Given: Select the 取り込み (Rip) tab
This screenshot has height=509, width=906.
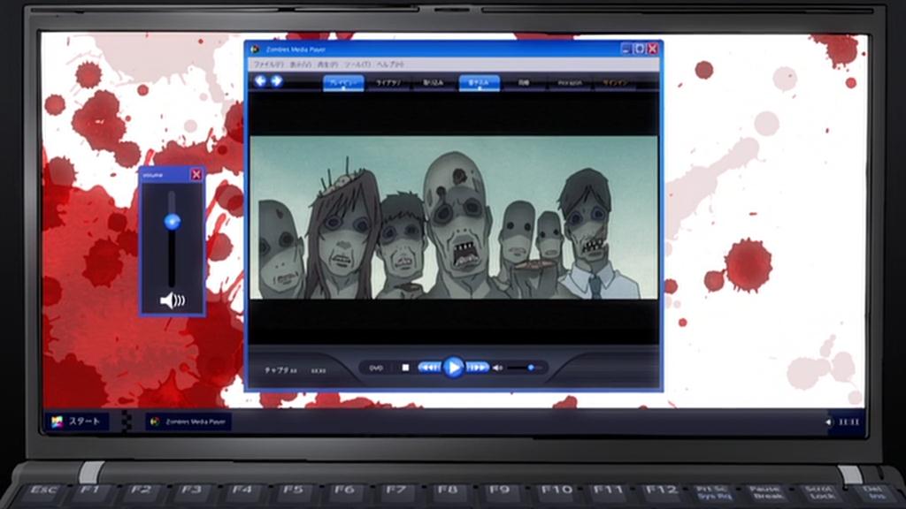Looking at the screenshot, I should click(x=434, y=83).
